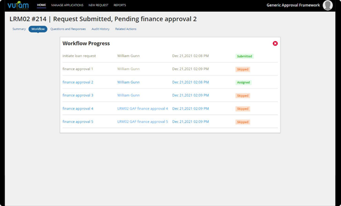
Task: Open the finance approval 3 step link
Action: click(78, 95)
